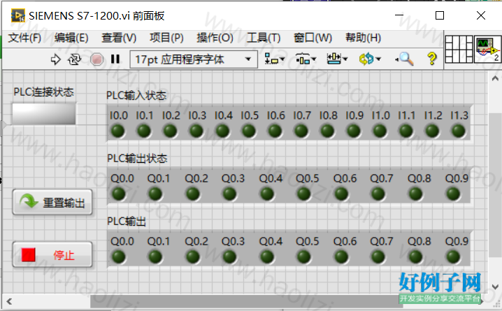
Task: Click the horizontal scrollbar thumb
Action: pyautogui.click(x=247, y=302)
